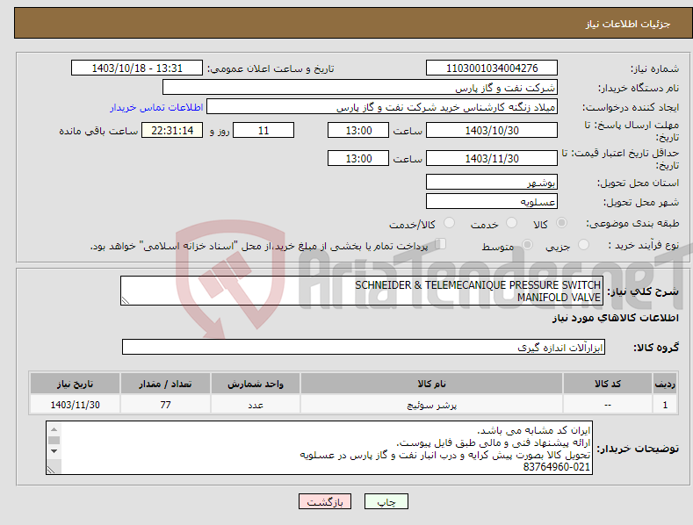Click the price validity time 13:00 field
The image size is (693, 525).
(x=358, y=158)
